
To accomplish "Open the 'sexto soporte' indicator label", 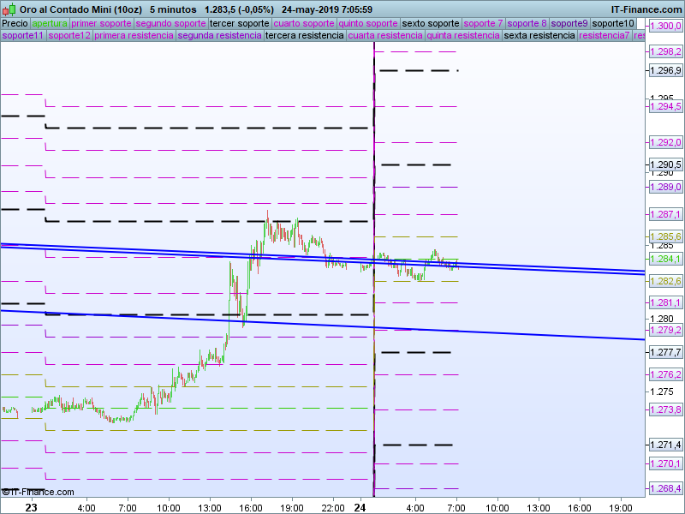I will pos(430,24).
